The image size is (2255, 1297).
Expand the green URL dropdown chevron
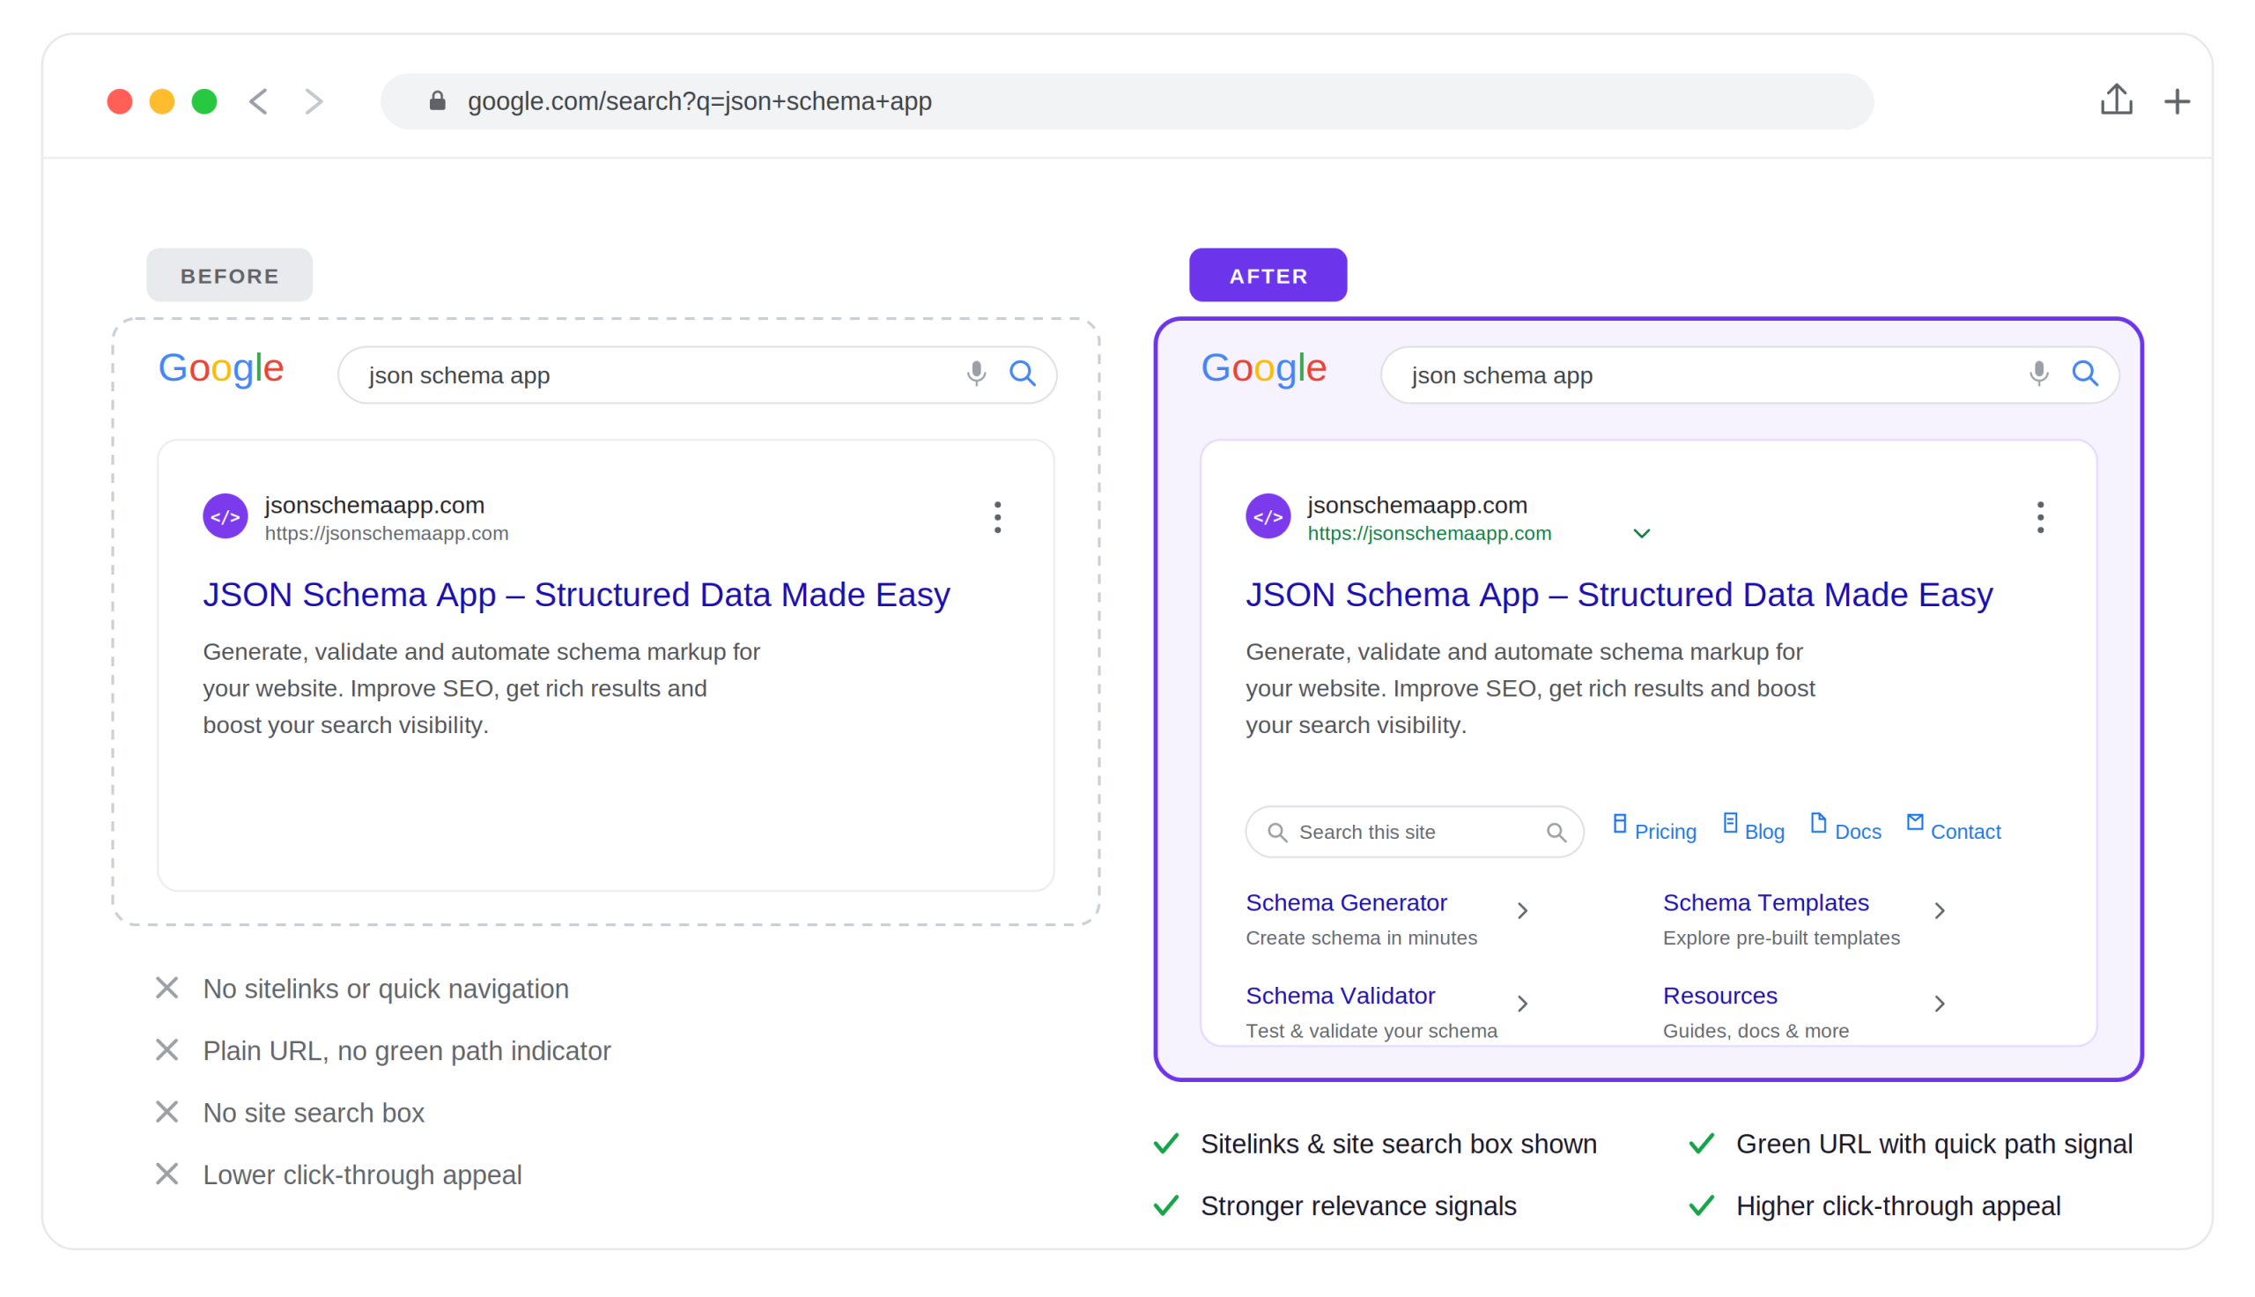1641,534
